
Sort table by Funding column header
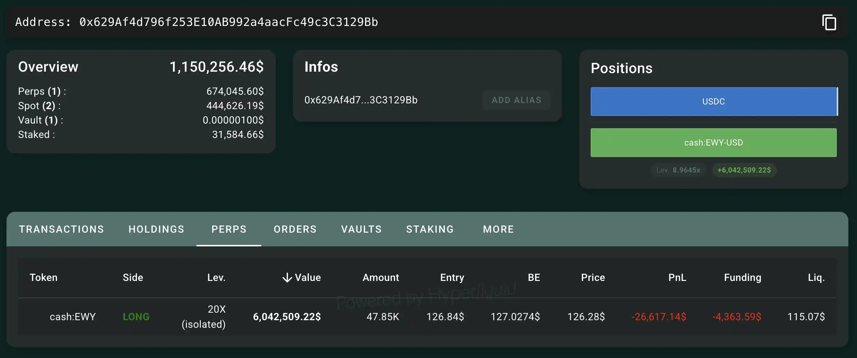(742, 278)
